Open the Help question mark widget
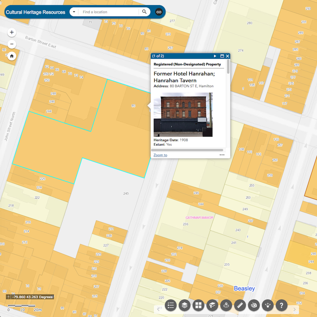The image size is (317, 317). [281, 305]
